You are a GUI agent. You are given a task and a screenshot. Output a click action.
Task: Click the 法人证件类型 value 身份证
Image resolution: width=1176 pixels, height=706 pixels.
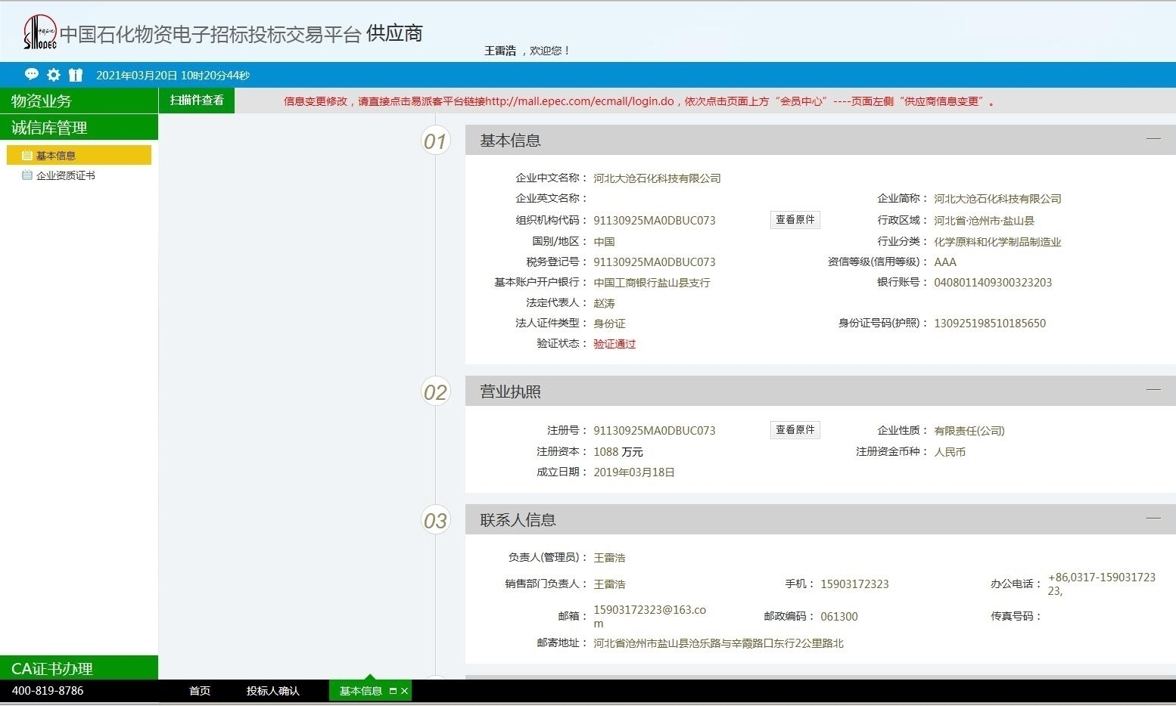(609, 324)
